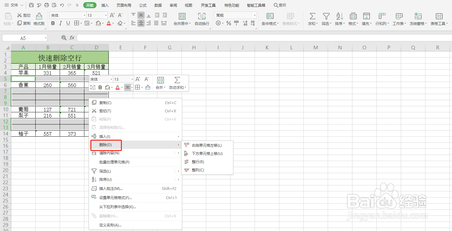Click the Merge and Center (合并居中) icon

click(182, 16)
